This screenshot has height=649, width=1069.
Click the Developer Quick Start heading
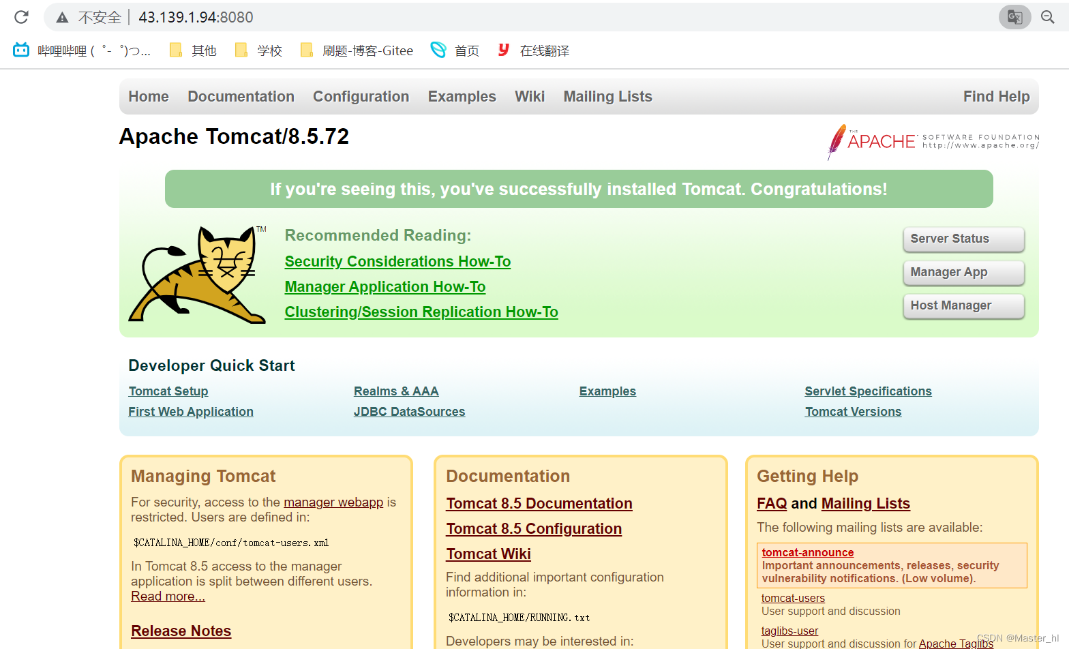(x=211, y=365)
